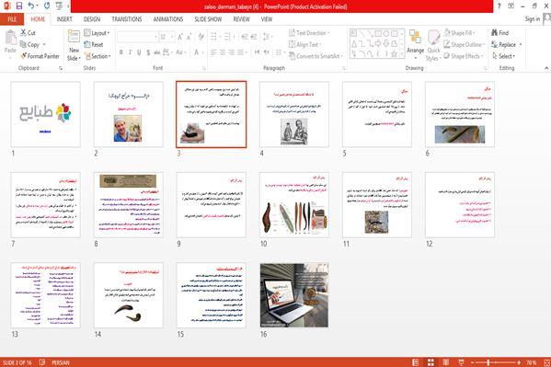Image resolution: width=551 pixels, height=367 pixels.
Task: Switch to the ANIMATIONS tab
Action: coord(168,19)
